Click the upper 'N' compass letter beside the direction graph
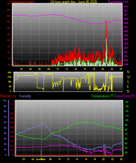This screenshot has width=136, height=163. click(x=128, y=72)
